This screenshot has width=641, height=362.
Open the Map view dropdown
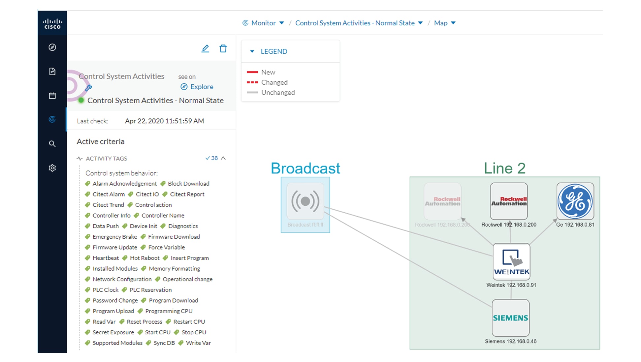coord(453,23)
